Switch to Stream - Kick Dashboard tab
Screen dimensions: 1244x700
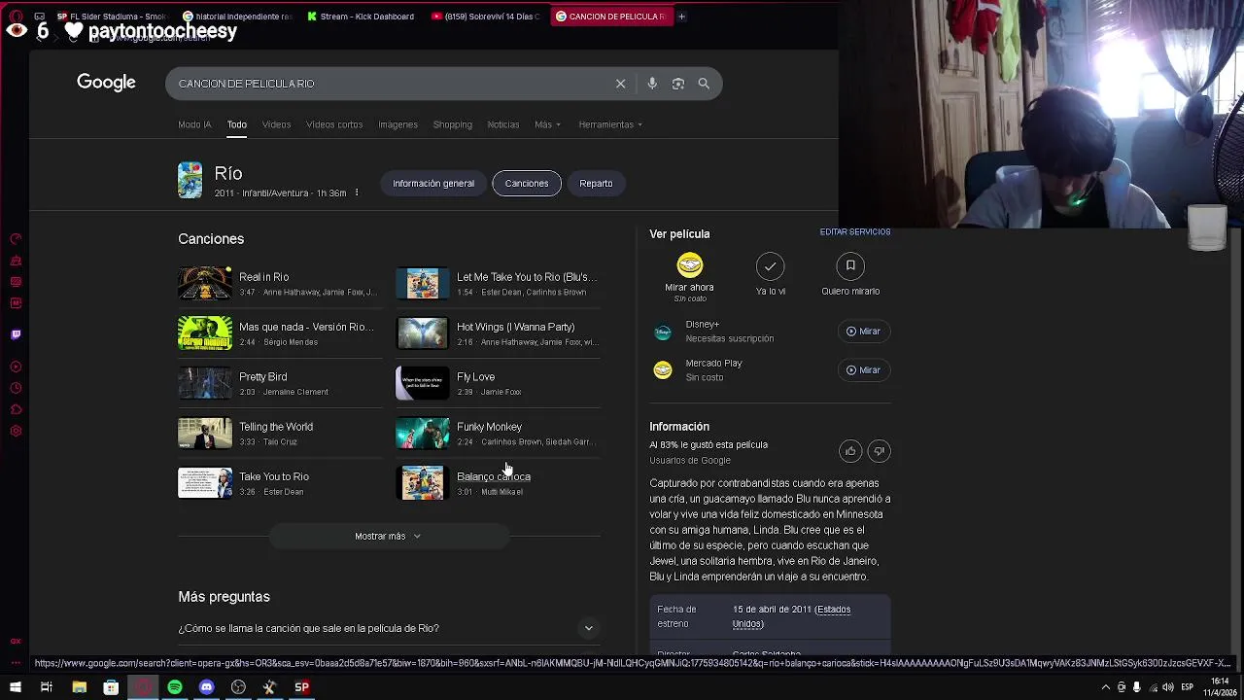pyautogui.click(x=360, y=17)
